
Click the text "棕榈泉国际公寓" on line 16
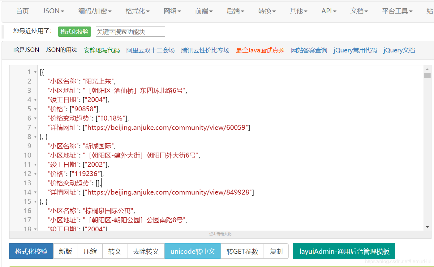(x=108, y=211)
